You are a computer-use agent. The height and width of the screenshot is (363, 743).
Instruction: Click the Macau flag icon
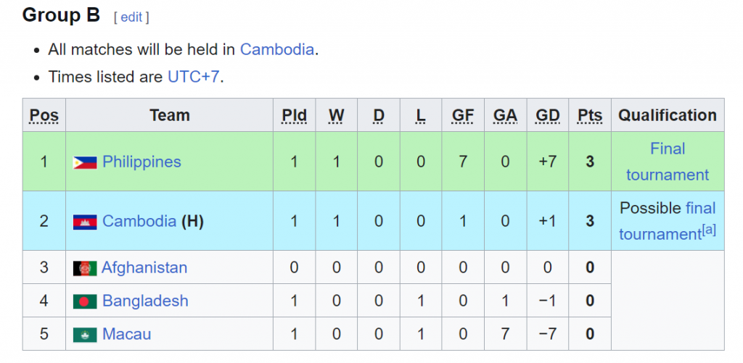[x=85, y=335]
